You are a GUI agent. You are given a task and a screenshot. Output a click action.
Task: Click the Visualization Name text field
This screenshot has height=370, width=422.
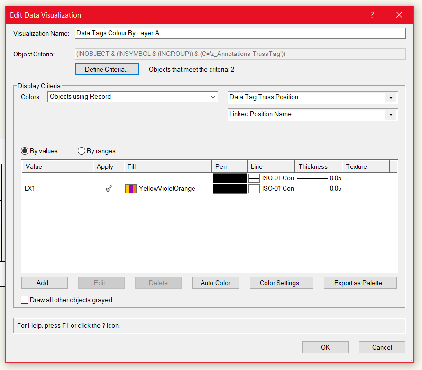(x=237, y=33)
